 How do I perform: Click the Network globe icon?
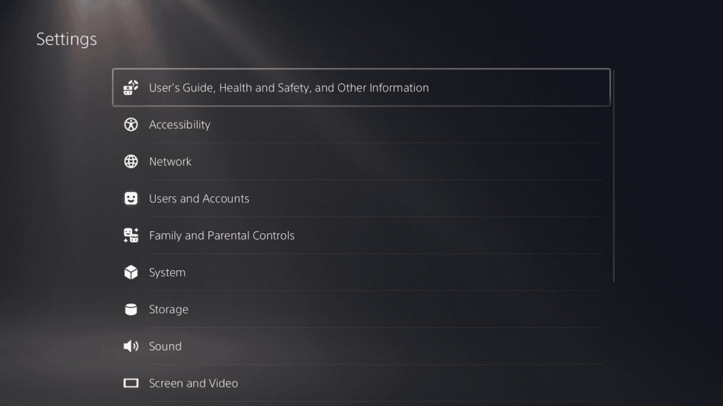[x=131, y=161]
